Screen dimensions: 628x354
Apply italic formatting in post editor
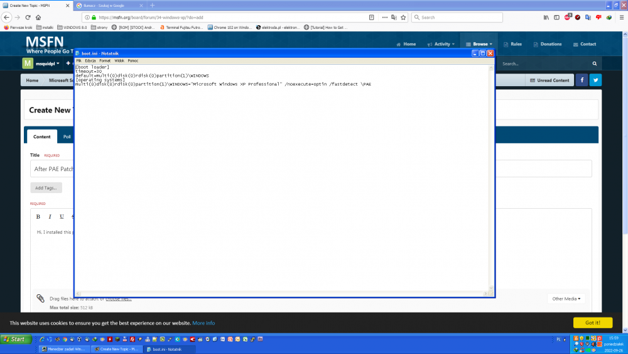(50, 216)
